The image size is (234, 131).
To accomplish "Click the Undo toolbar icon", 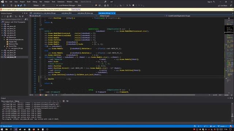I will tap(24, 5).
